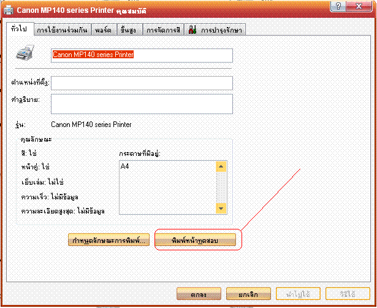This screenshot has height=308, width=377.
Task: Click the นำไปใช้ apply button
Action: tap(298, 294)
